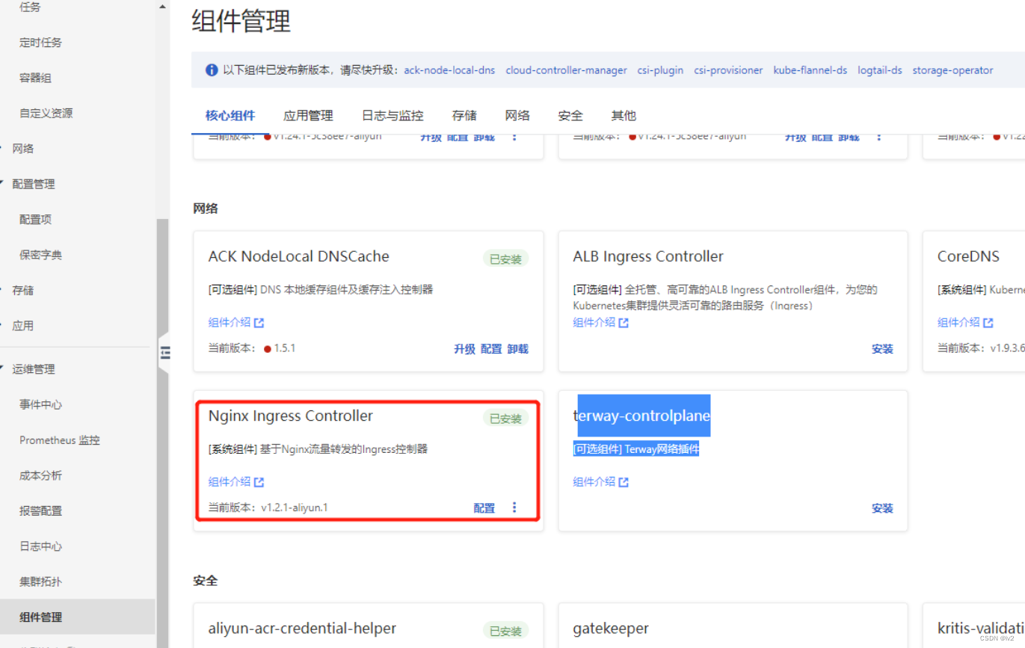1025x648 pixels.
Task: Click 已安装 badge on Nginx Ingress Controller
Action: pyautogui.click(x=505, y=419)
